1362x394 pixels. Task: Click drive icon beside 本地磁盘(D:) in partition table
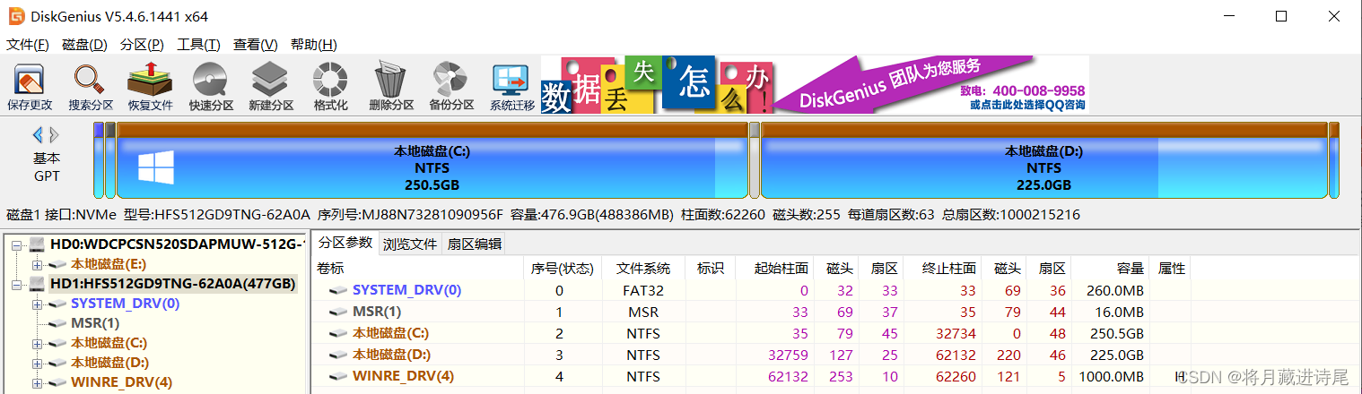(x=338, y=355)
